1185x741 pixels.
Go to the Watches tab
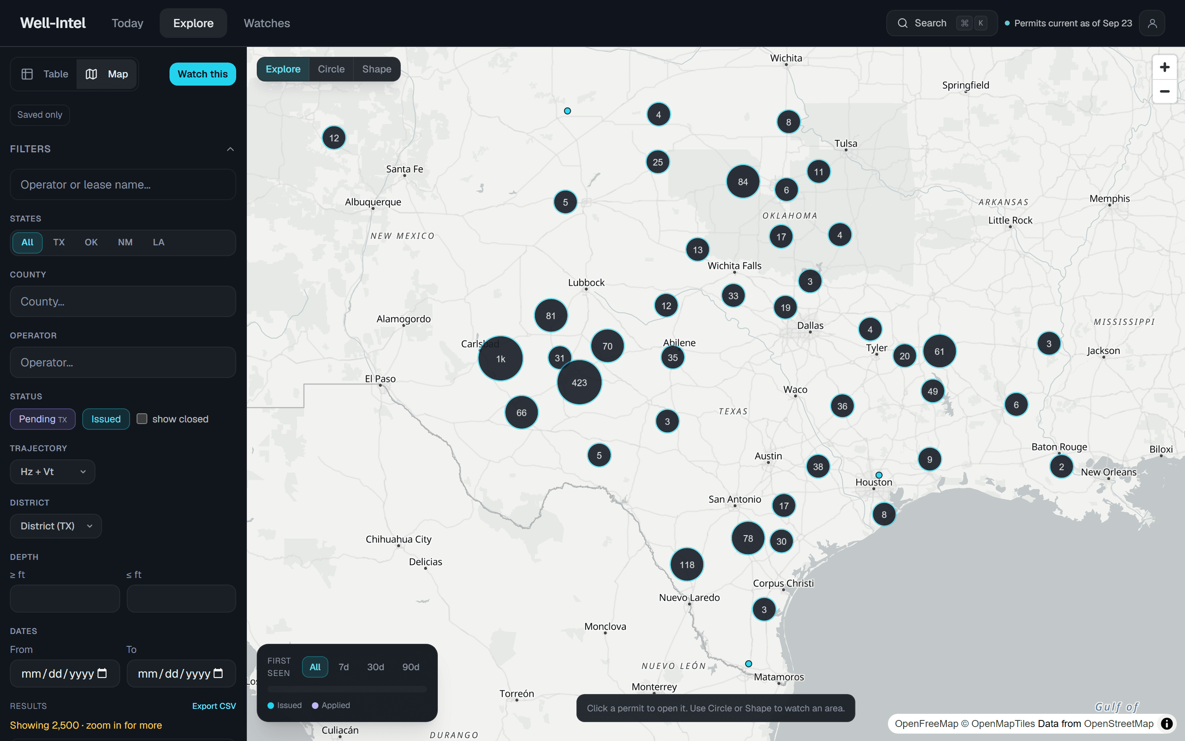tap(267, 23)
